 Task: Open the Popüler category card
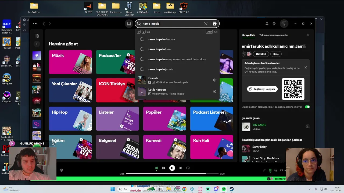[x=164, y=118]
